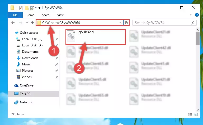Click the pin icon next to Music

pos(56,64)
